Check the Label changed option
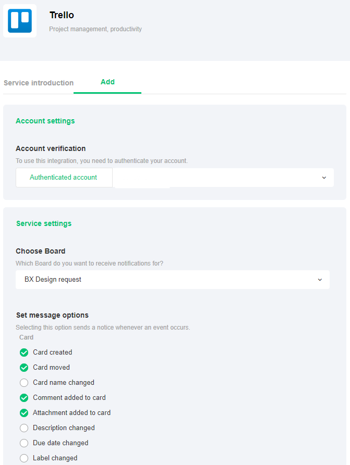The height and width of the screenshot is (465, 350). click(x=24, y=458)
